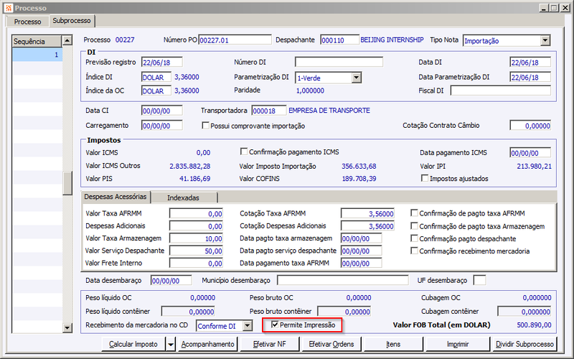574x359 pixels.
Task: Click the Número DI input field
Action: pos(339,62)
